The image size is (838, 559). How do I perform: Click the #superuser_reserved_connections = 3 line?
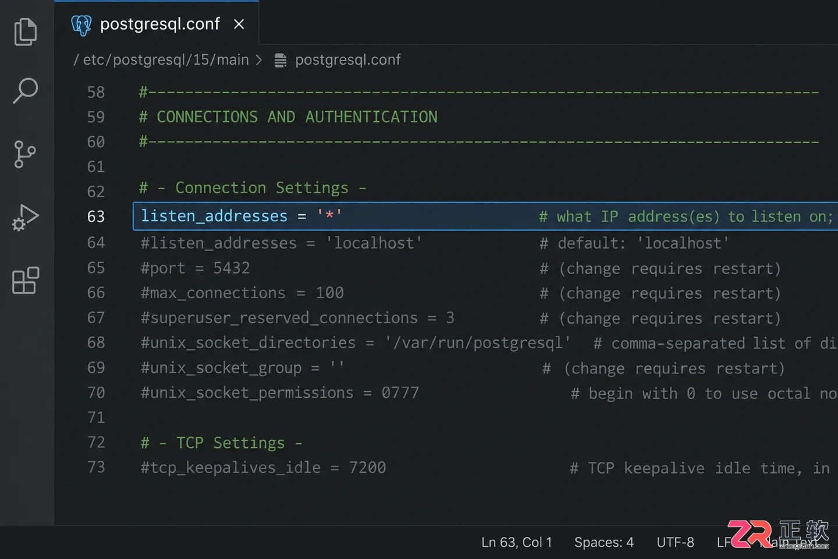pyautogui.click(x=297, y=318)
